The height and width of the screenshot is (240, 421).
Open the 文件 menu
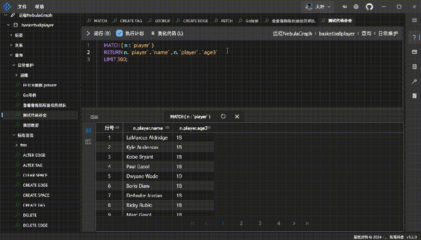click(22, 7)
